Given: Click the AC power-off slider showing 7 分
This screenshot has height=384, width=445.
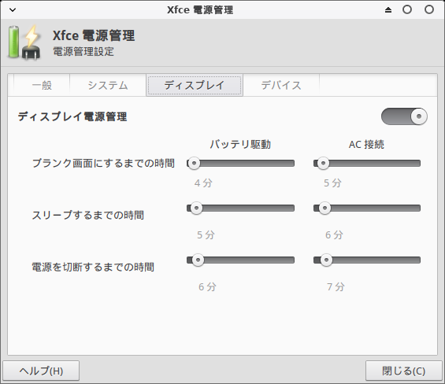Looking at the screenshot, I should click(x=367, y=260).
